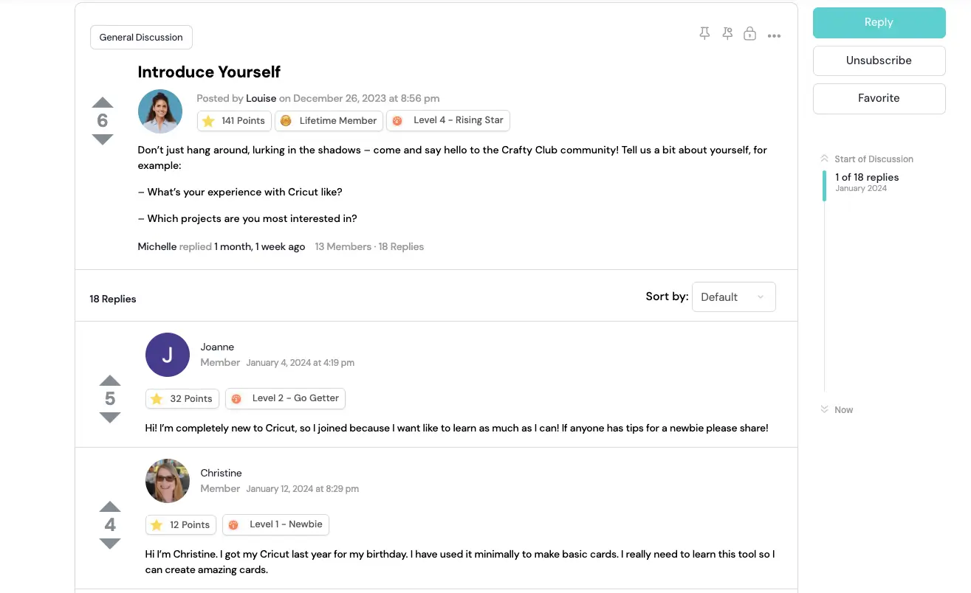Click the lock discussion icon
The image size is (971, 593).
tap(749, 34)
